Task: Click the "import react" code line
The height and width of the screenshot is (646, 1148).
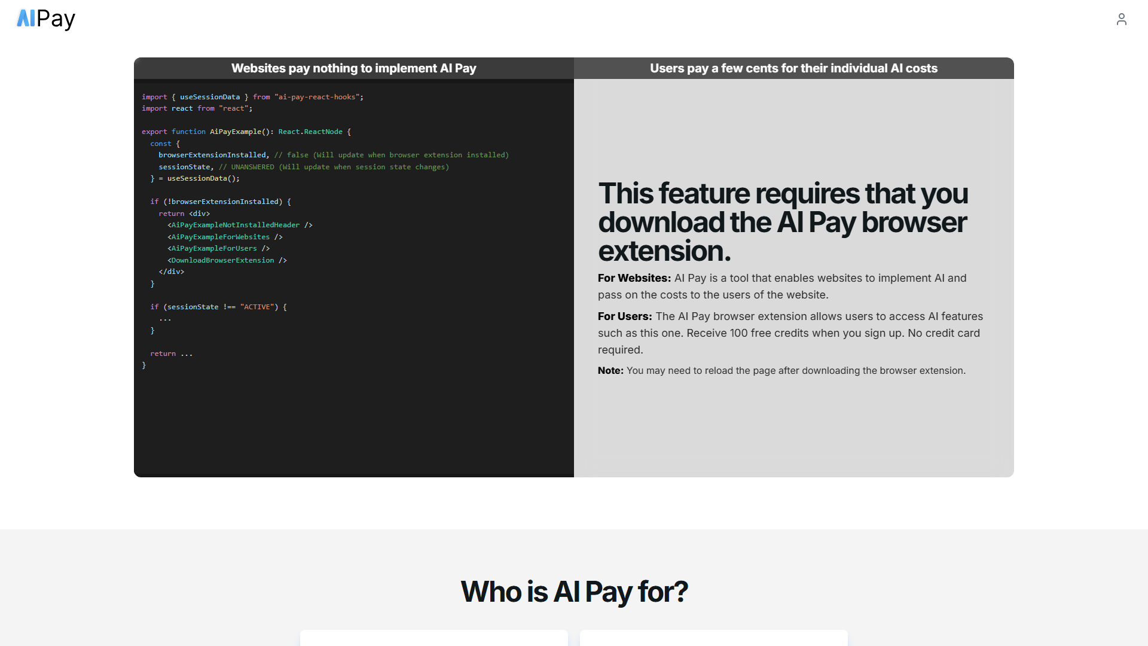Action: pyautogui.click(x=197, y=108)
